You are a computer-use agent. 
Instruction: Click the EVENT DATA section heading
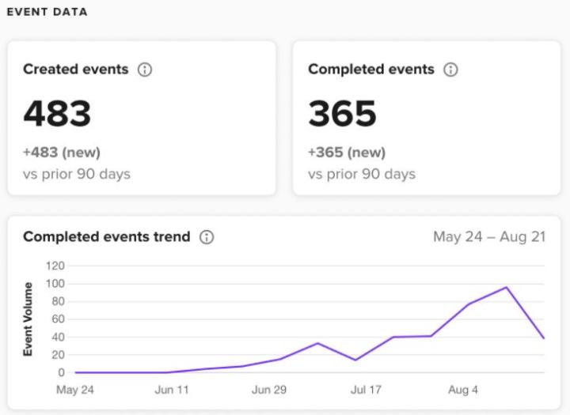point(47,13)
